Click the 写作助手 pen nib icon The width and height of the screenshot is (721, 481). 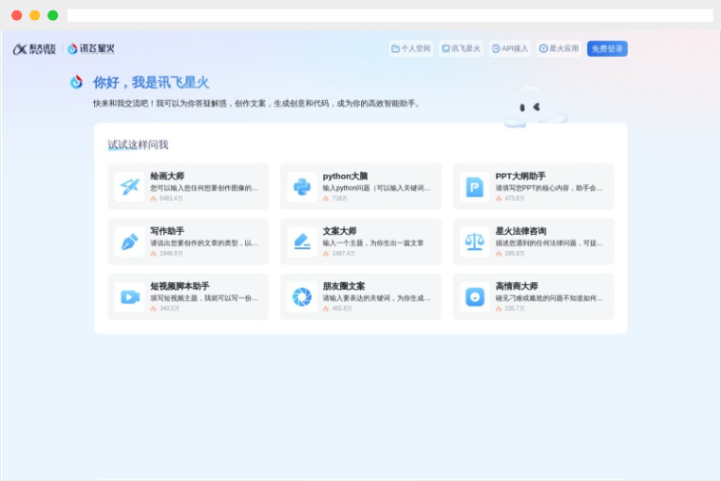[x=129, y=241]
